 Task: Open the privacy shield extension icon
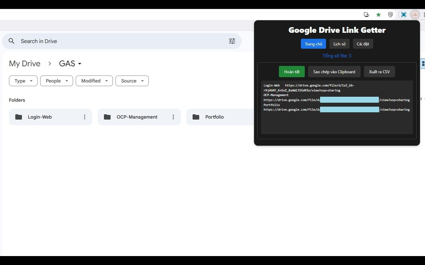click(390, 15)
